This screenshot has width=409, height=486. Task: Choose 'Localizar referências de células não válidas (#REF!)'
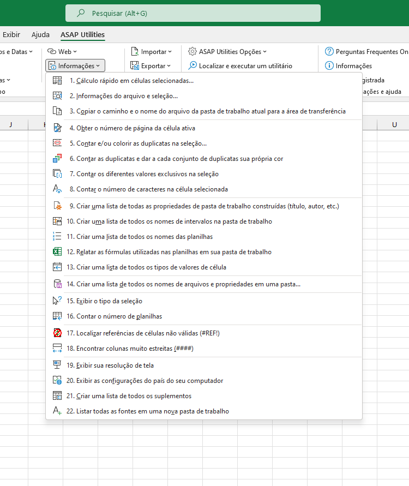point(204,333)
